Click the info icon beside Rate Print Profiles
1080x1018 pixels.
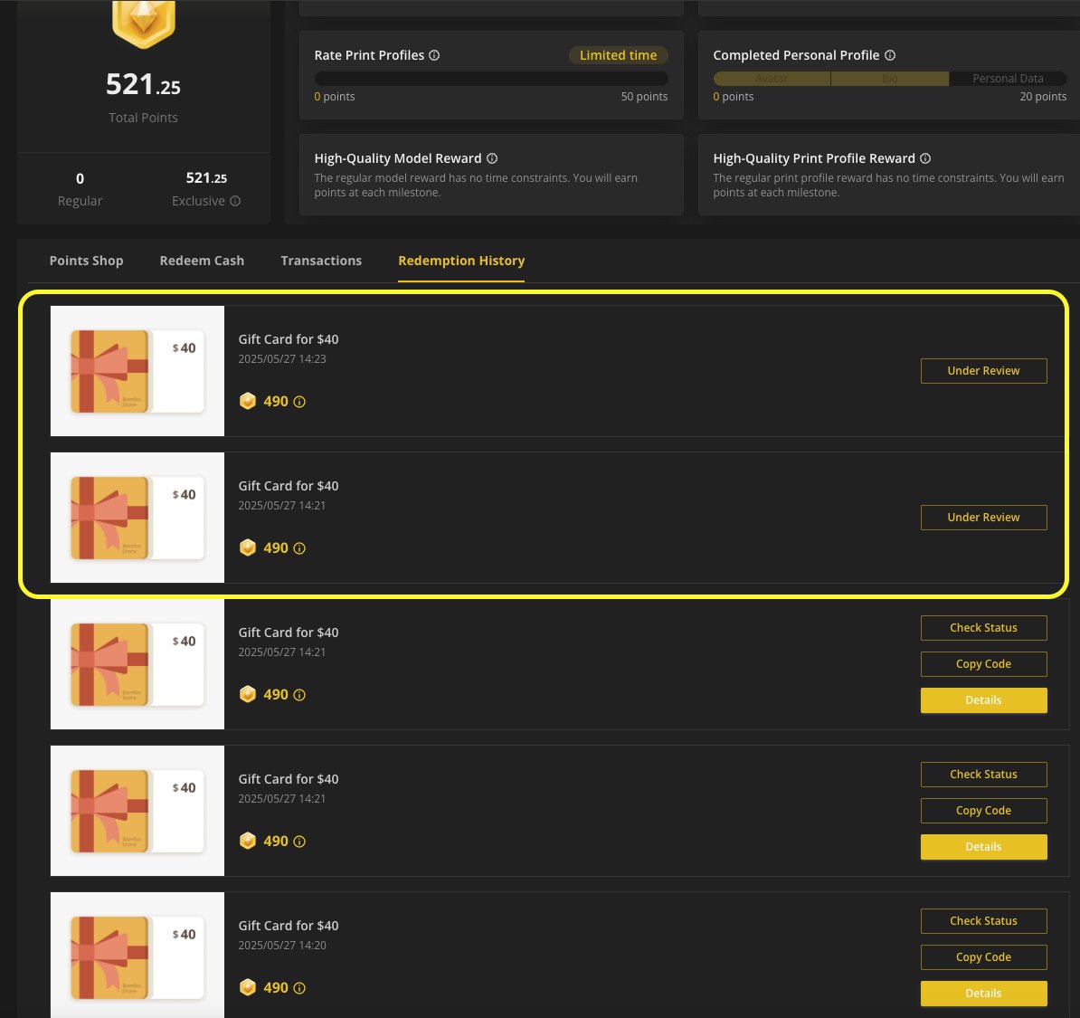(x=434, y=55)
